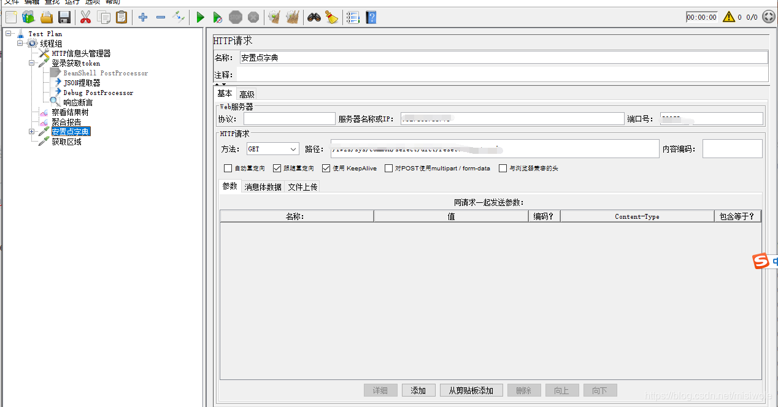Click the 协议 input field
Screen dimensions: 778x407
click(x=290, y=119)
